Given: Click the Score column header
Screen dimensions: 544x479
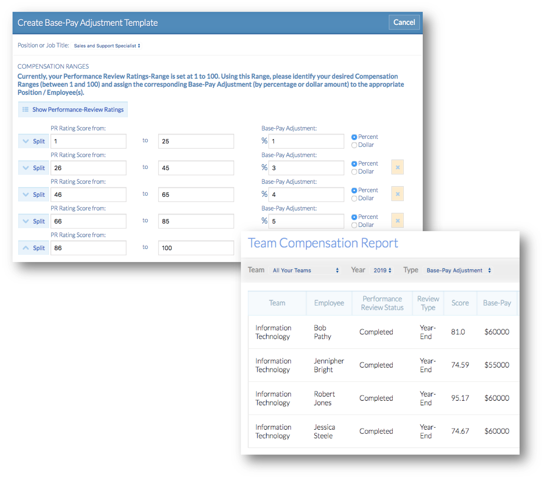Looking at the screenshot, I should tap(460, 303).
